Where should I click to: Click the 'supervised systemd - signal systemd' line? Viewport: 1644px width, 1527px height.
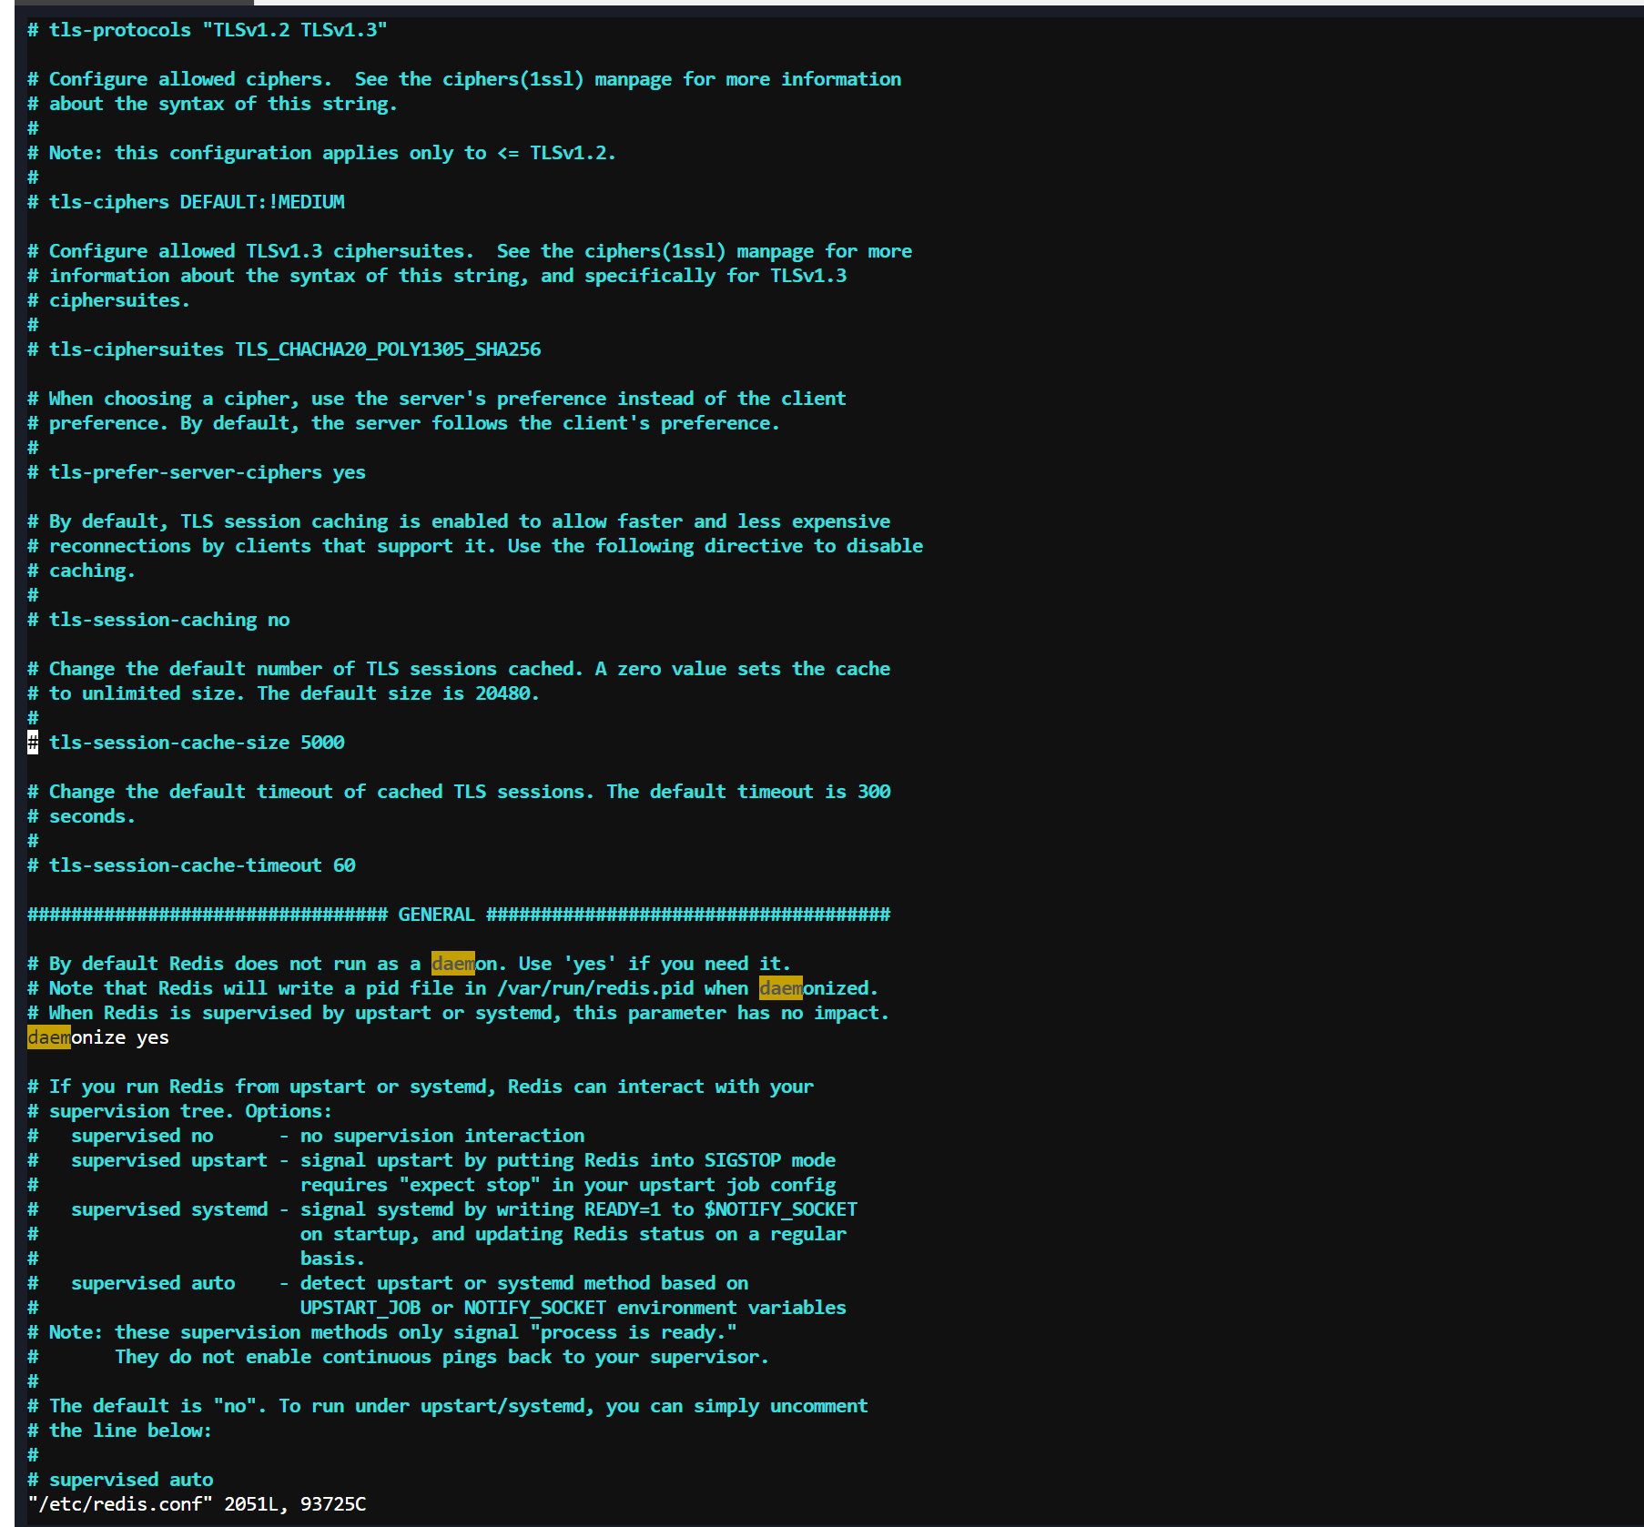pyautogui.click(x=442, y=1209)
